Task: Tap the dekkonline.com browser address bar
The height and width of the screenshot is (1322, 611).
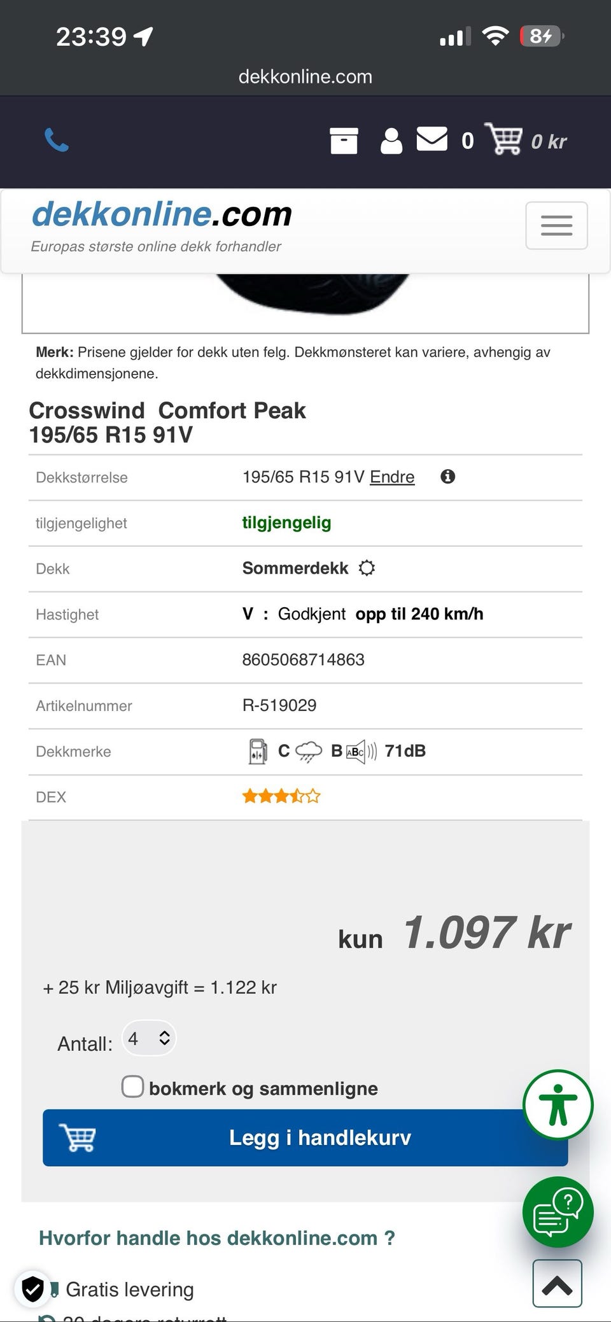Action: tap(305, 77)
